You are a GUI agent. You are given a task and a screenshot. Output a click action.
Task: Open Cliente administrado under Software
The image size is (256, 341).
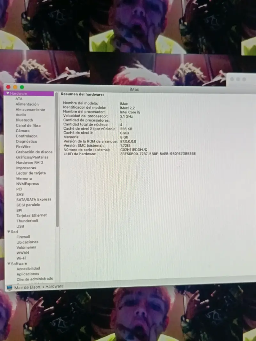[x=35, y=279]
